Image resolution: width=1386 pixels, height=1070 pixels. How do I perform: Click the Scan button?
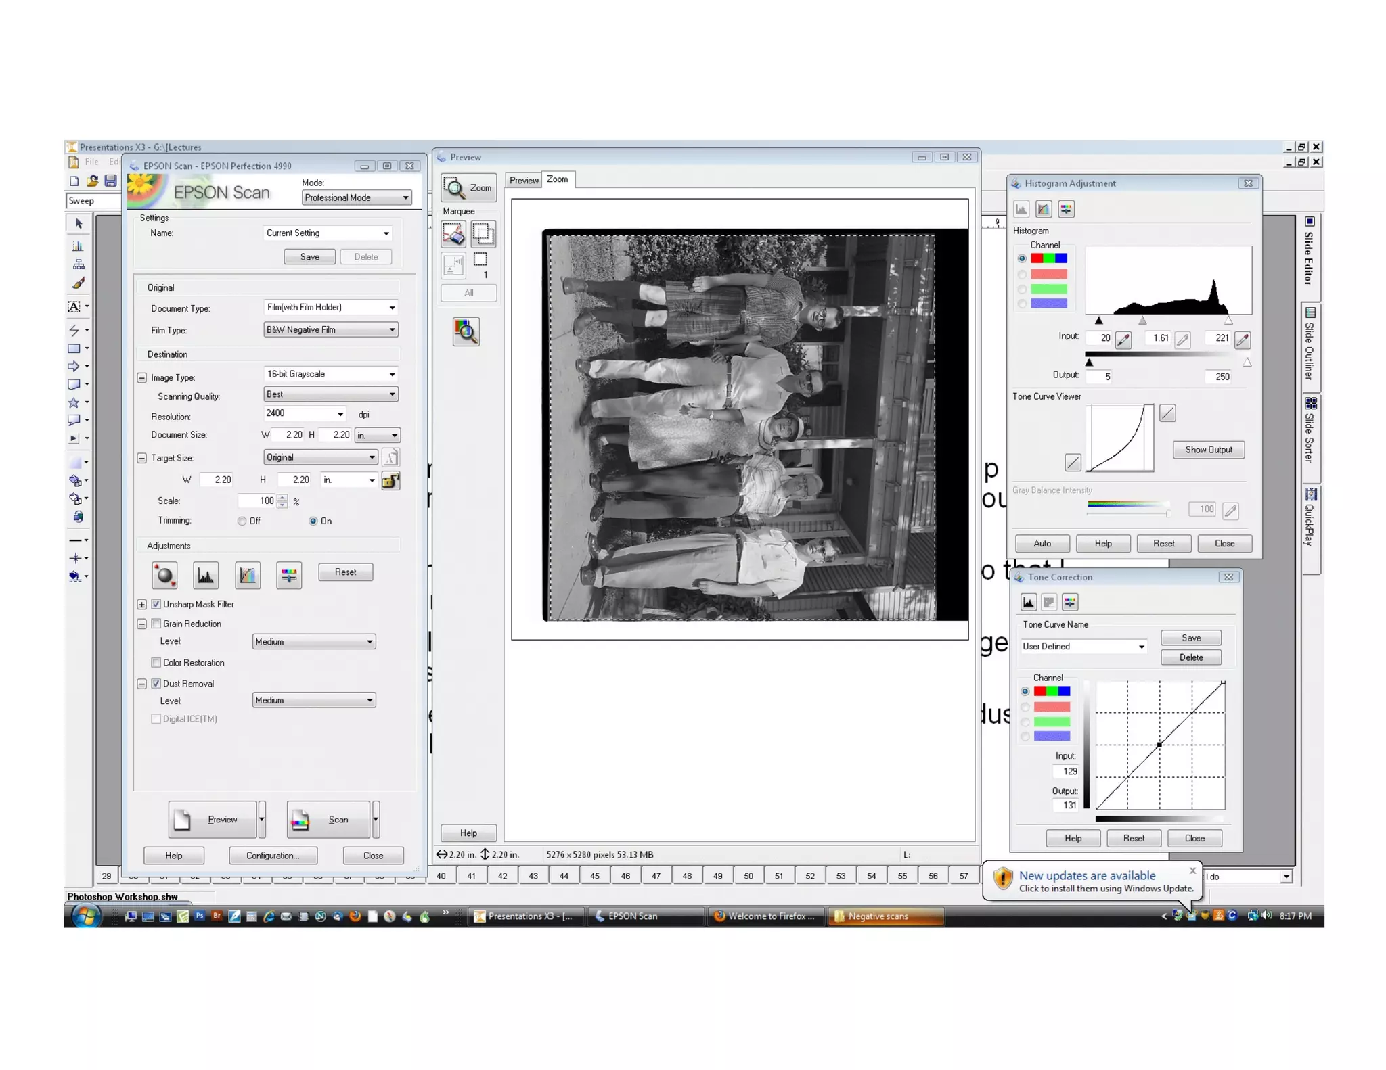[x=328, y=820]
